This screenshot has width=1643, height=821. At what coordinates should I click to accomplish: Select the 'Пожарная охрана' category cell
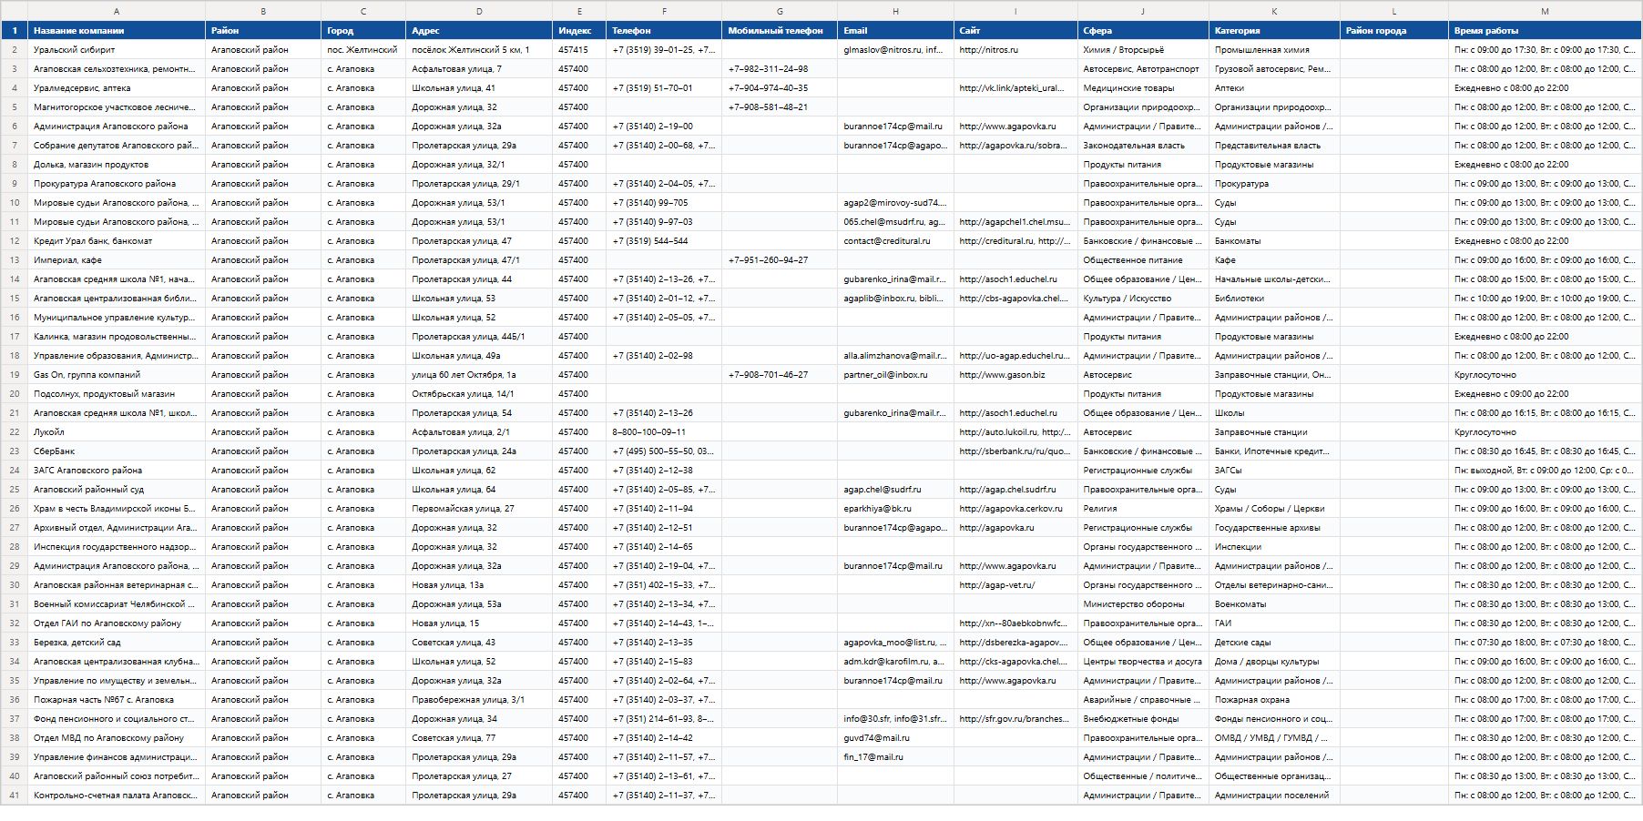tap(1274, 700)
